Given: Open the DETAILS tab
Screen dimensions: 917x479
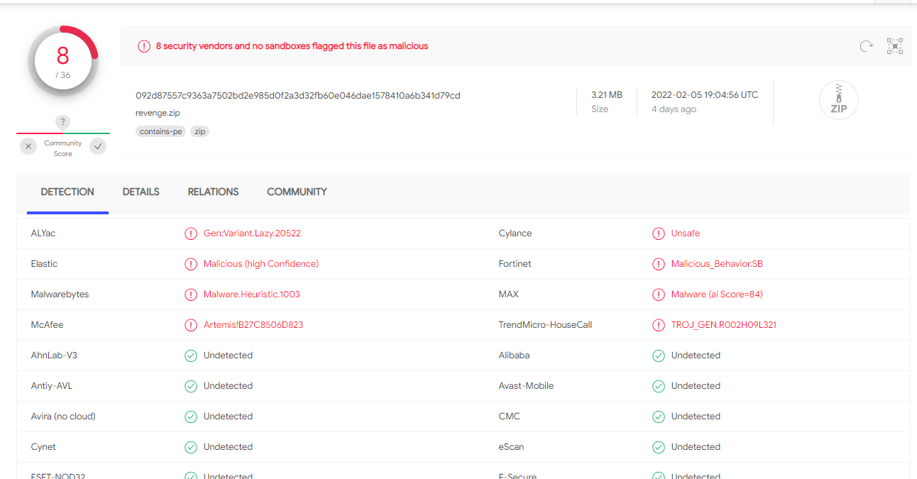Looking at the screenshot, I should pyautogui.click(x=141, y=192).
